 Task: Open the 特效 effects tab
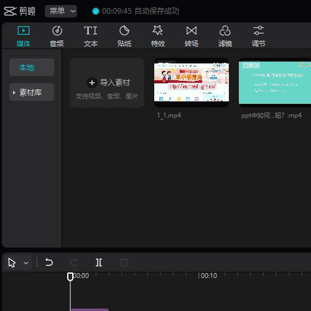(158, 36)
